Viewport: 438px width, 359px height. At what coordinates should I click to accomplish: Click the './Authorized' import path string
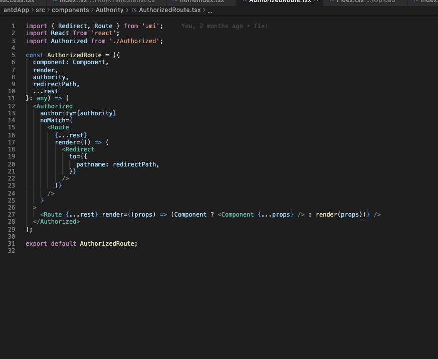pyautogui.click(x=134, y=41)
